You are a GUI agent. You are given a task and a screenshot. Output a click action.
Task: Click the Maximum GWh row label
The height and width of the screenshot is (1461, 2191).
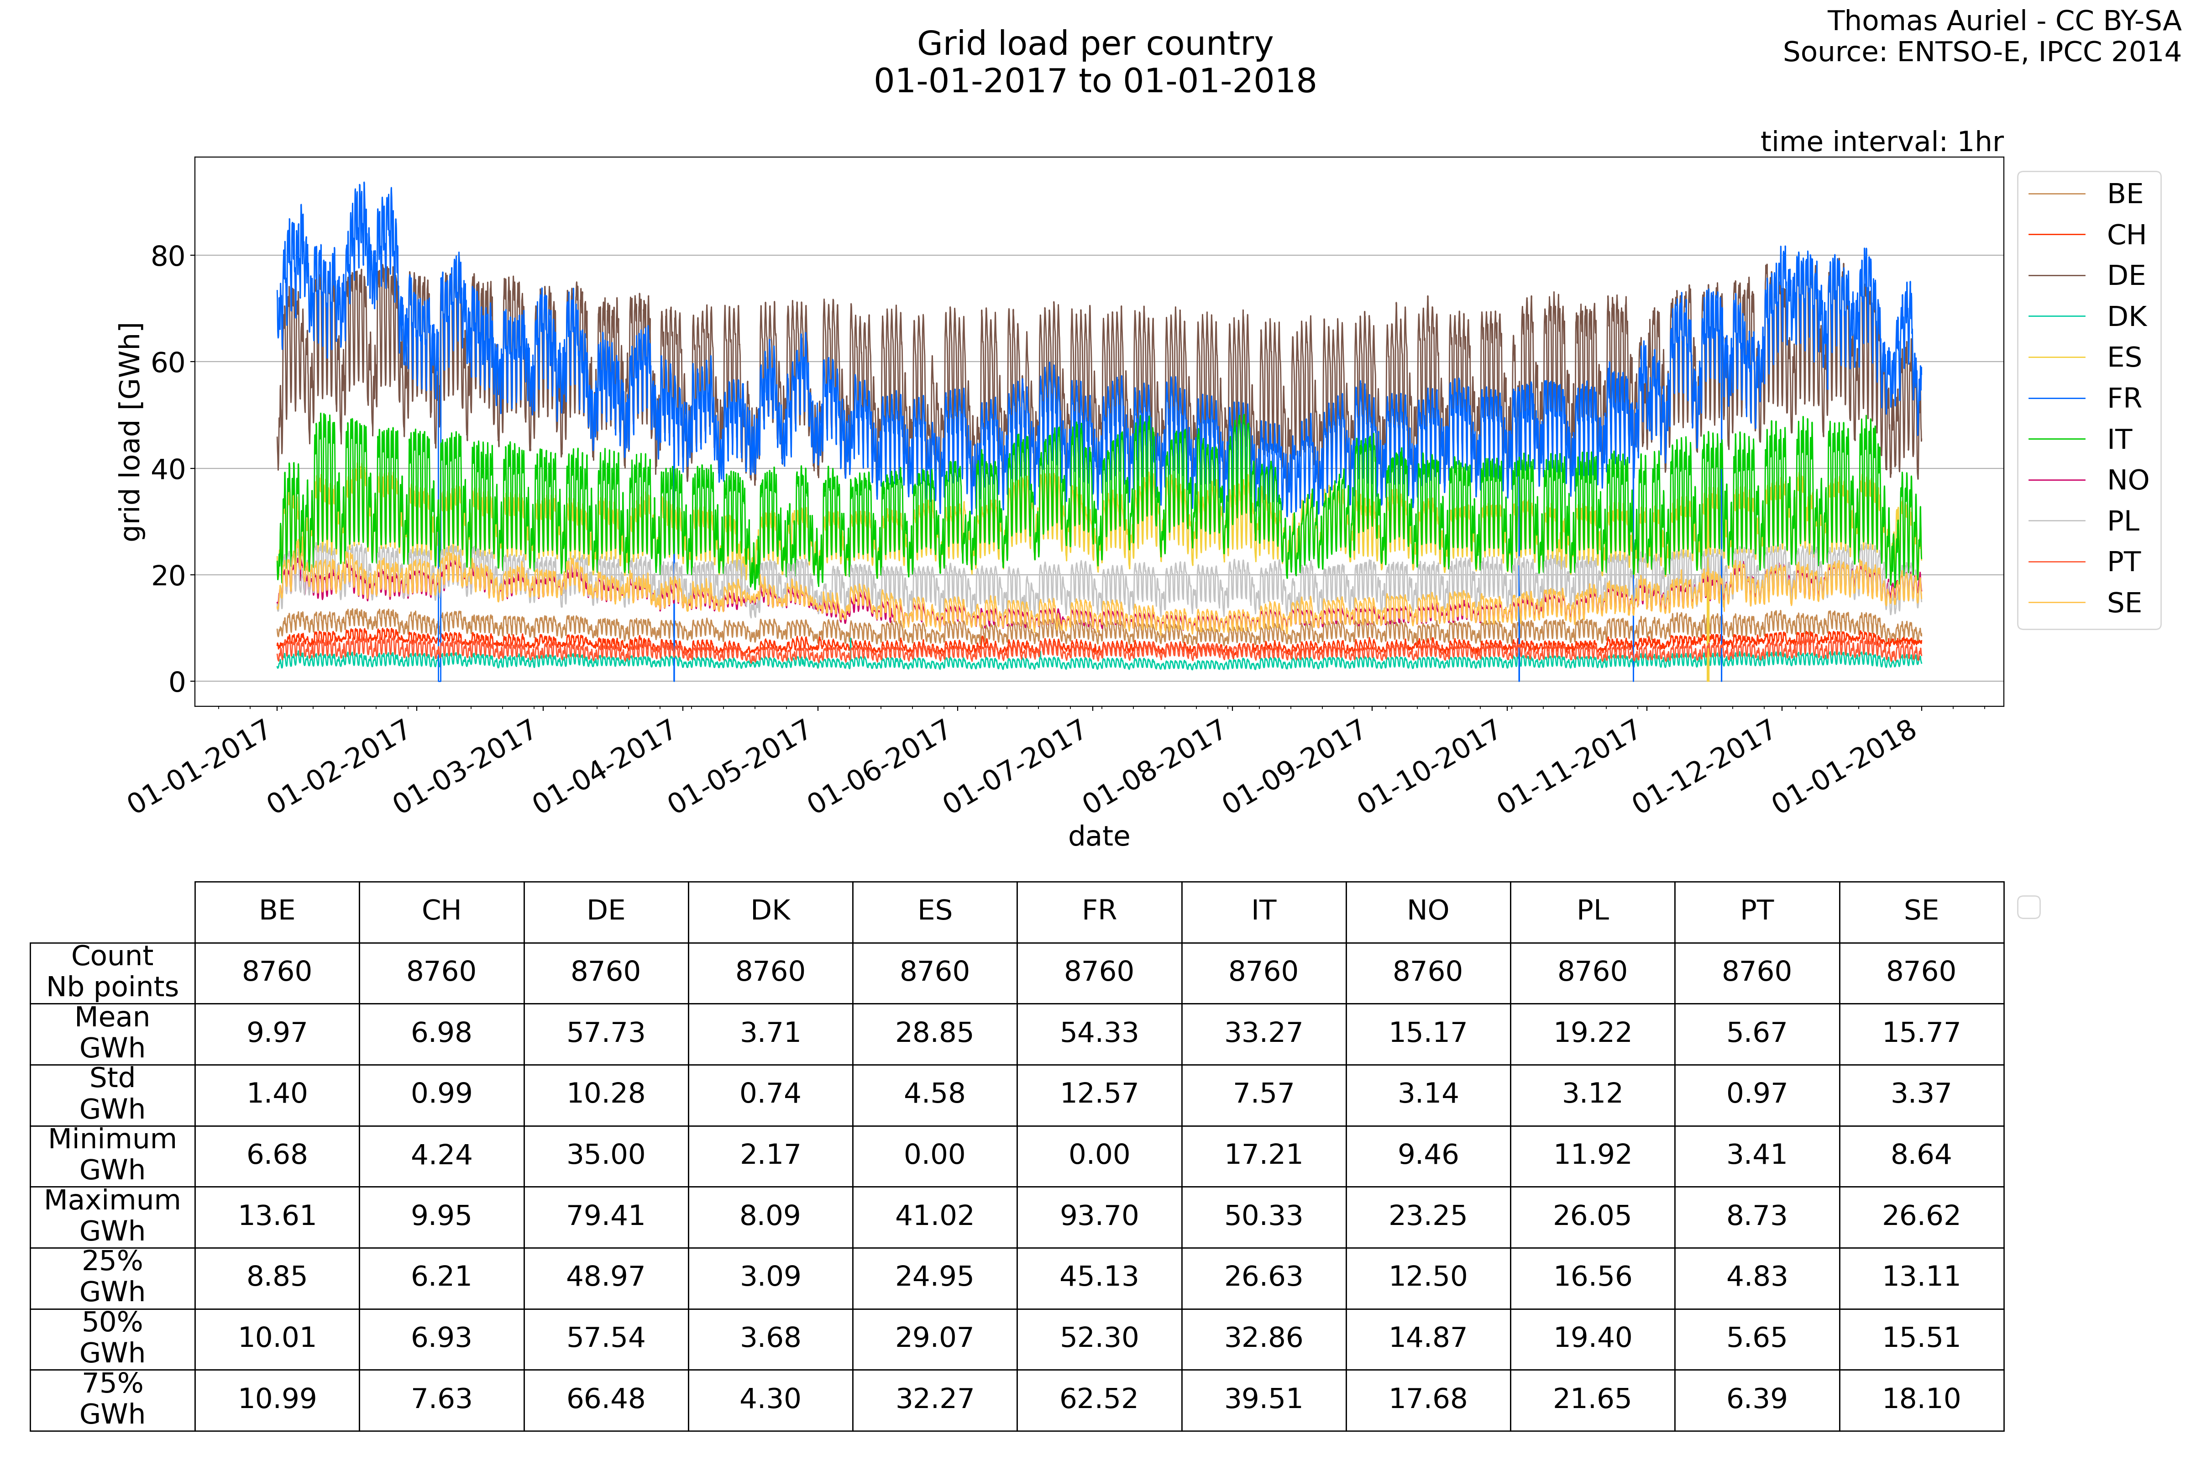(112, 1216)
